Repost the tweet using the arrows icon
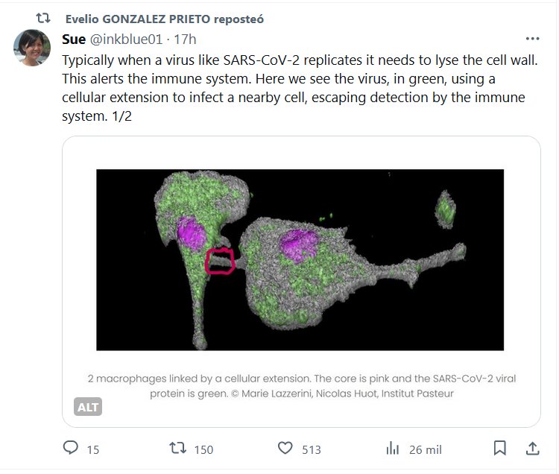 click(x=178, y=448)
